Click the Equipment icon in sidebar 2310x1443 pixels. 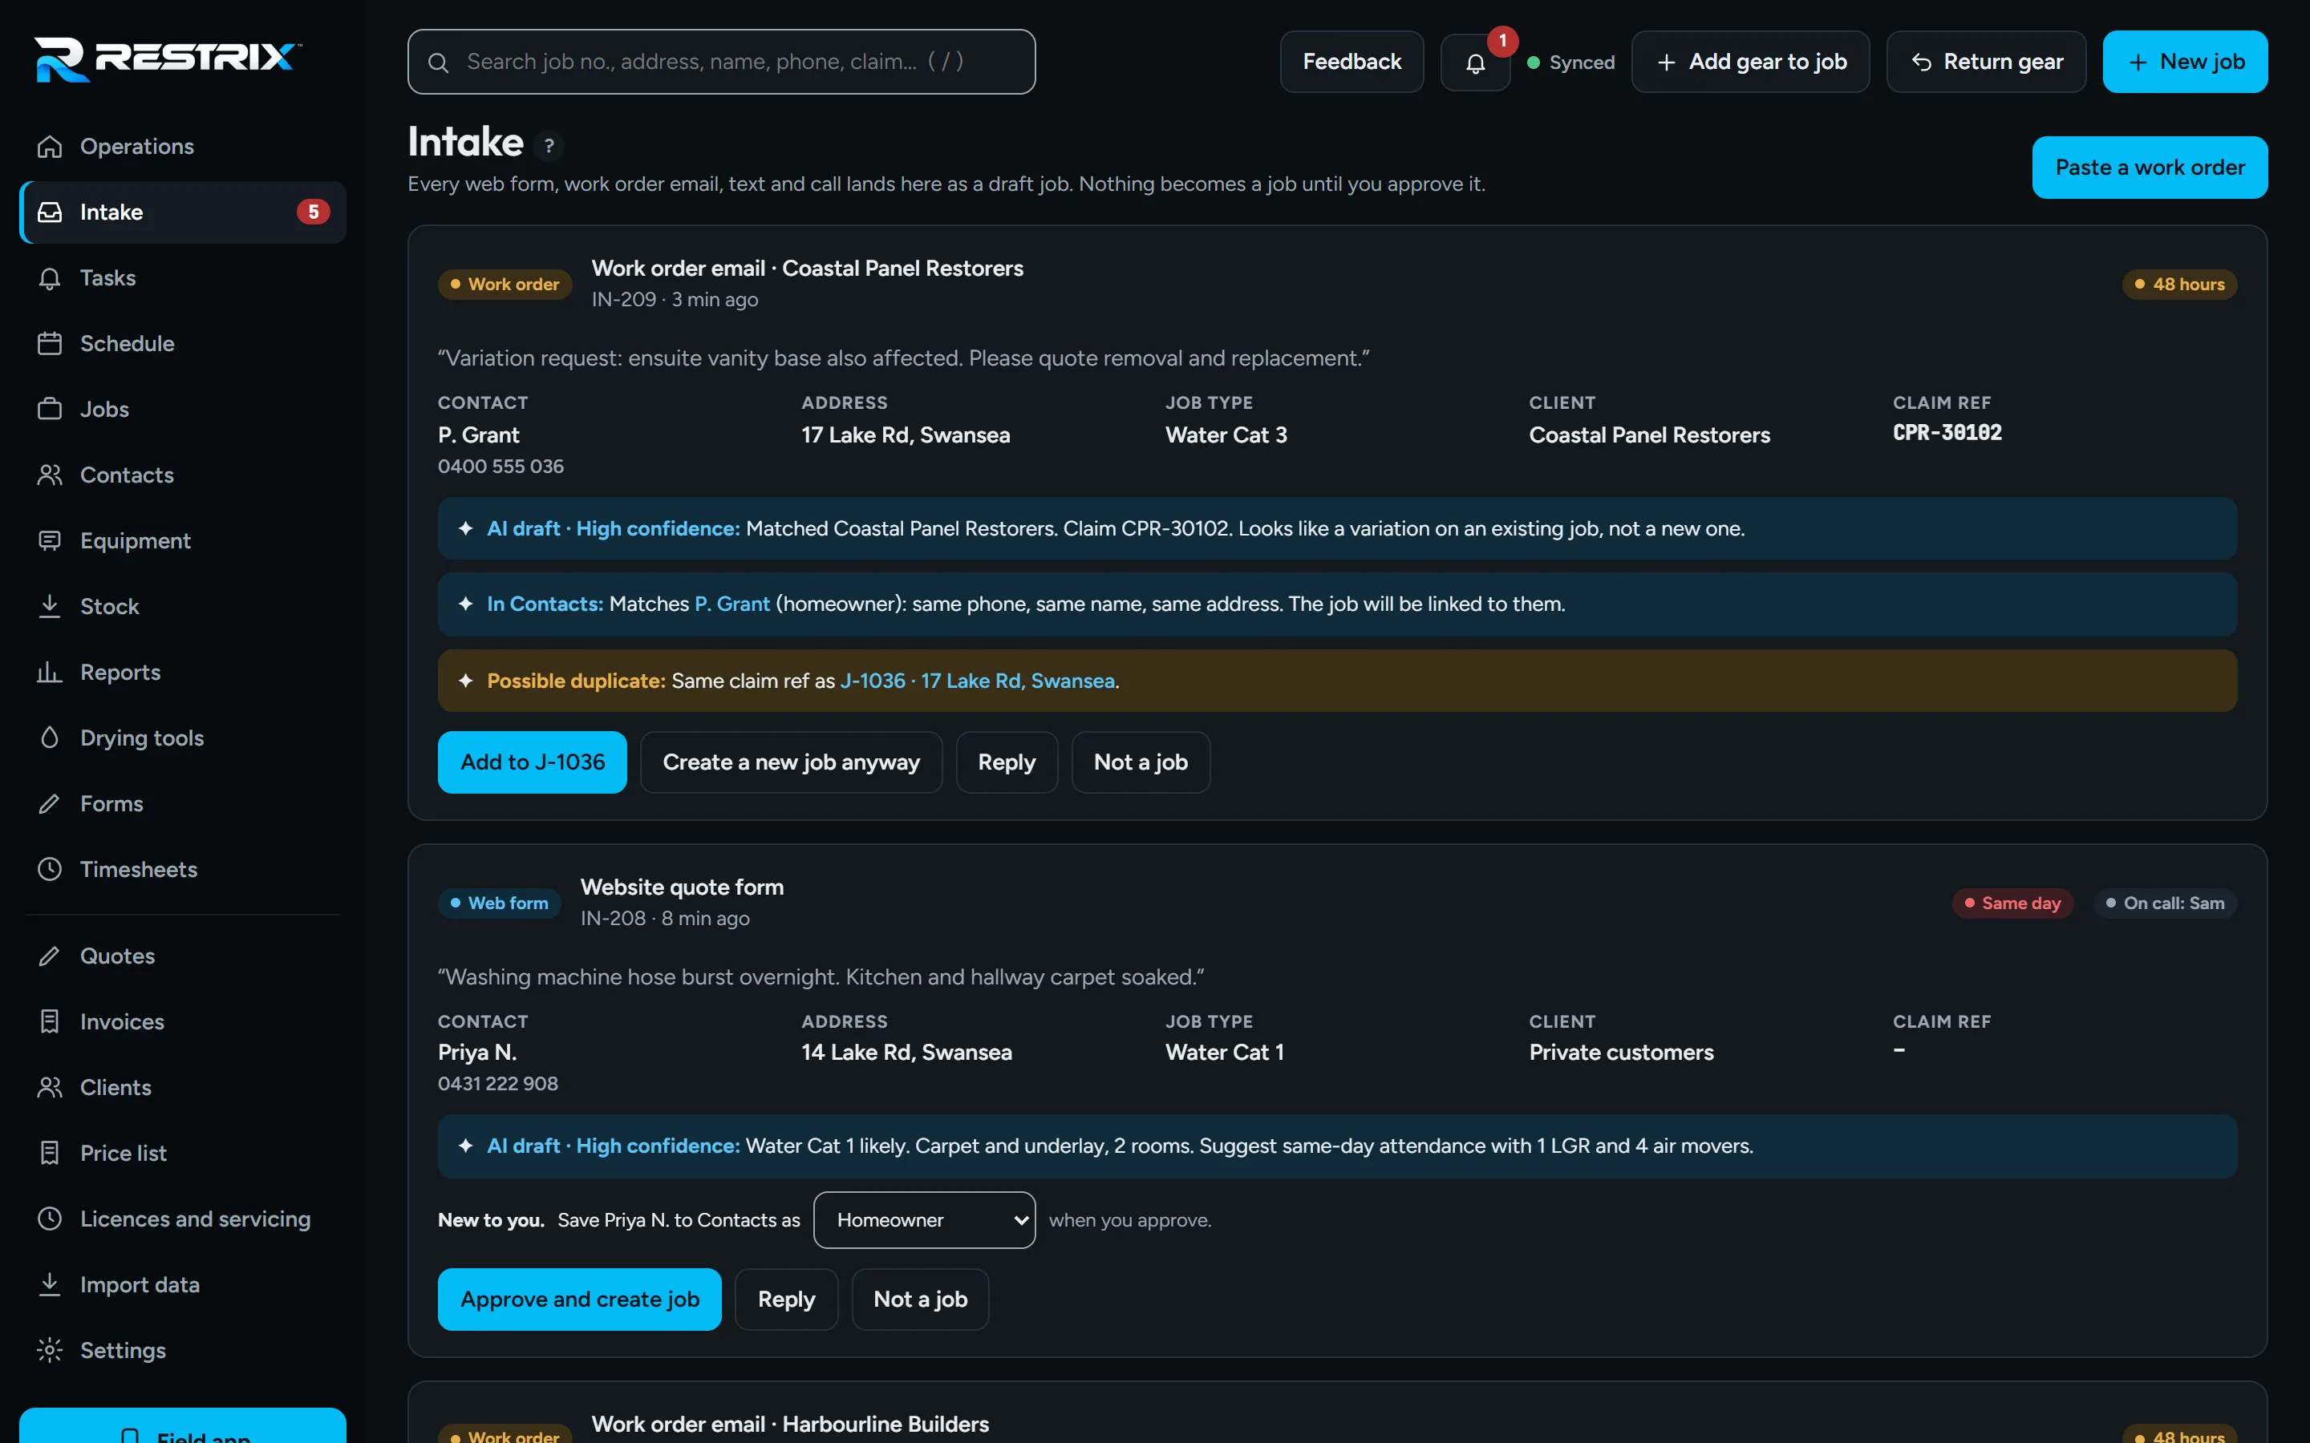click(50, 541)
